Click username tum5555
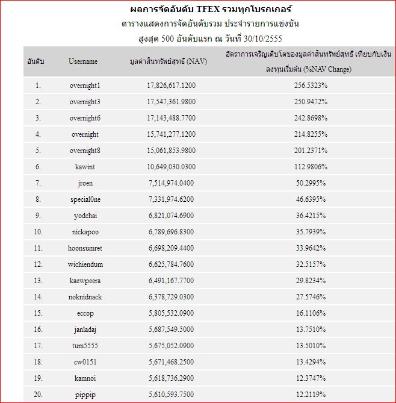 (85, 346)
